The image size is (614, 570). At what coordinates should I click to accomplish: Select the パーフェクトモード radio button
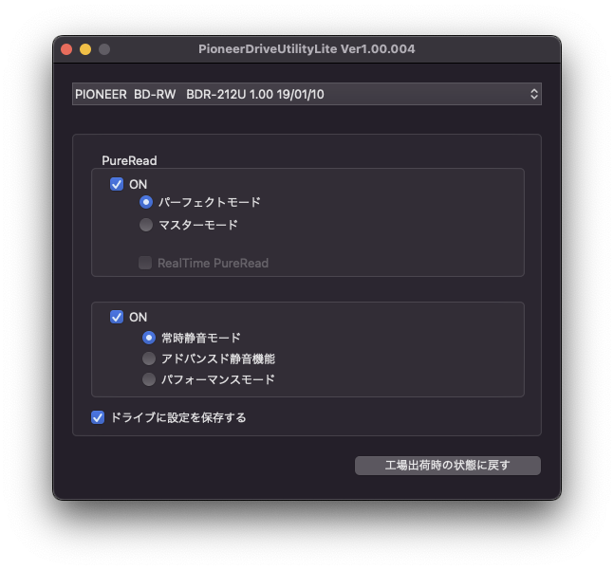click(146, 202)
